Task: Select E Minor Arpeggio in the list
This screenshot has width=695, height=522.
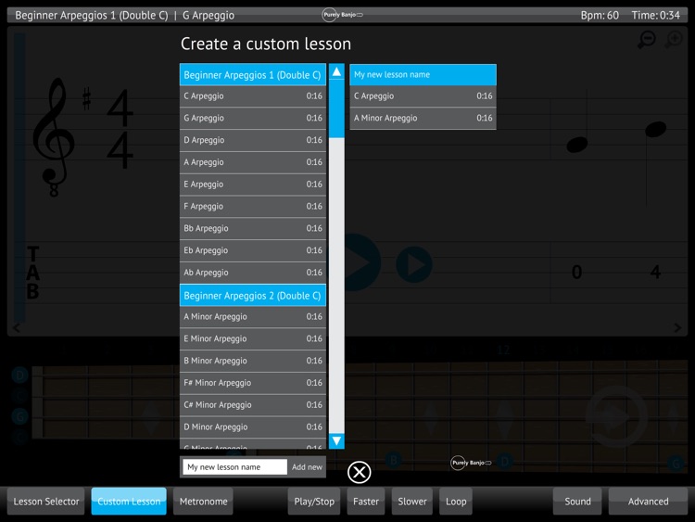Action: 253,338
